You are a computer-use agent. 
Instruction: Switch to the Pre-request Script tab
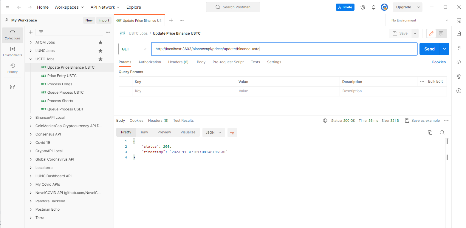228,62
